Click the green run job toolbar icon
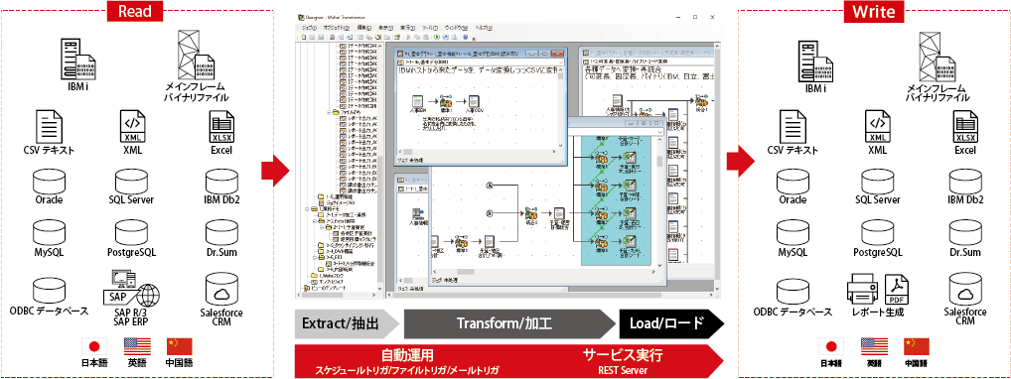The height and width of the screenshot is (379, 1011). pos(437,38)
